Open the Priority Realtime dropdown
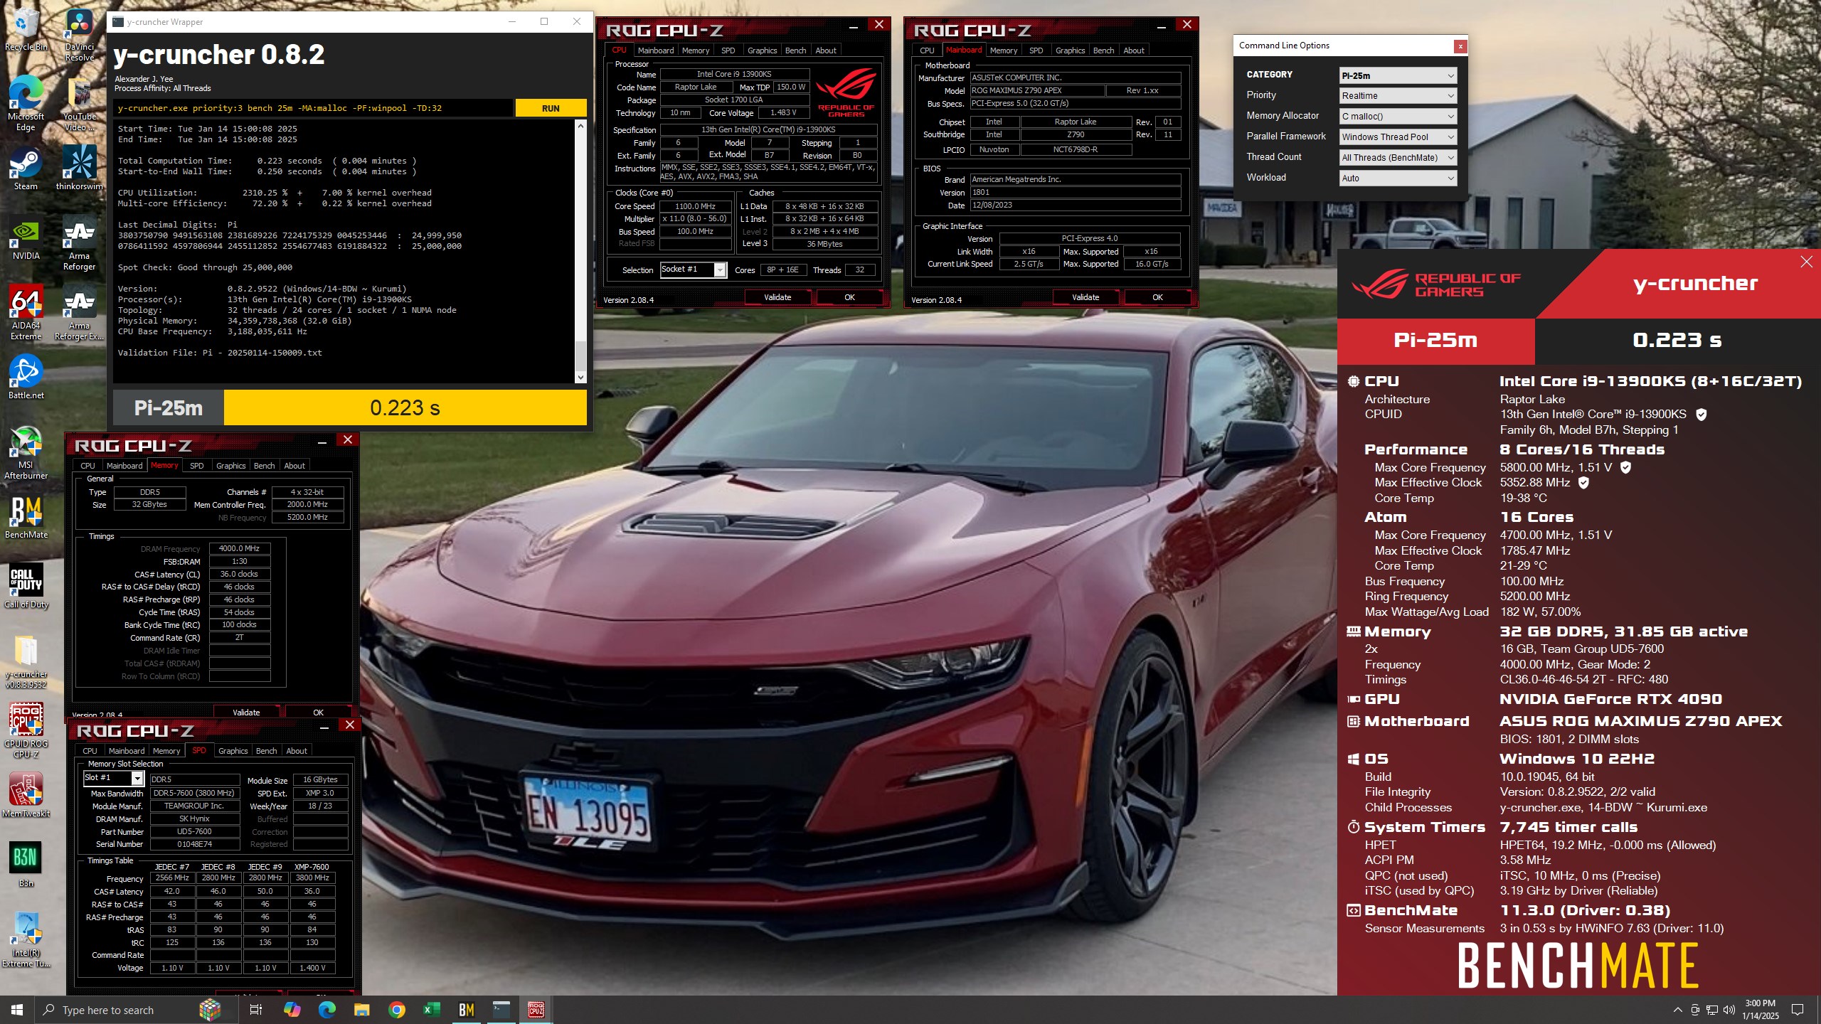The height and width of the screenshot is (1024, 1821). pyautogui.click(x=1398, y=96)
